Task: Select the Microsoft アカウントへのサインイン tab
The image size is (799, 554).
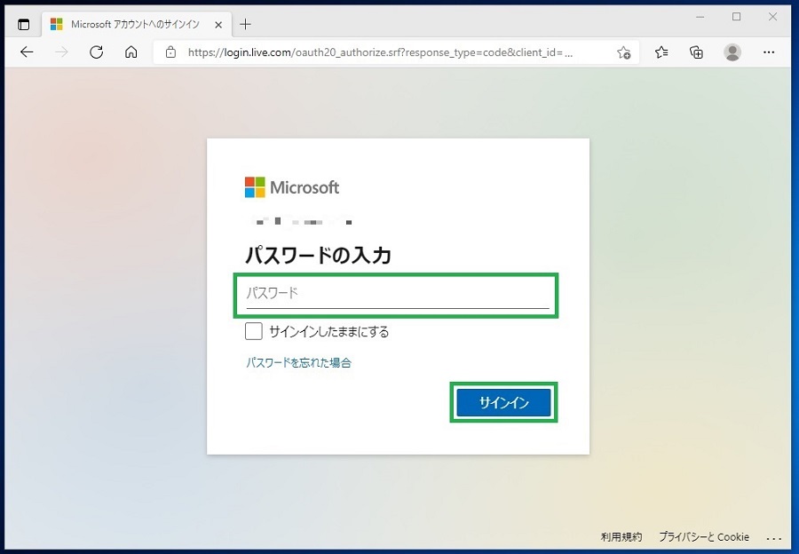Action: (137, 24)
